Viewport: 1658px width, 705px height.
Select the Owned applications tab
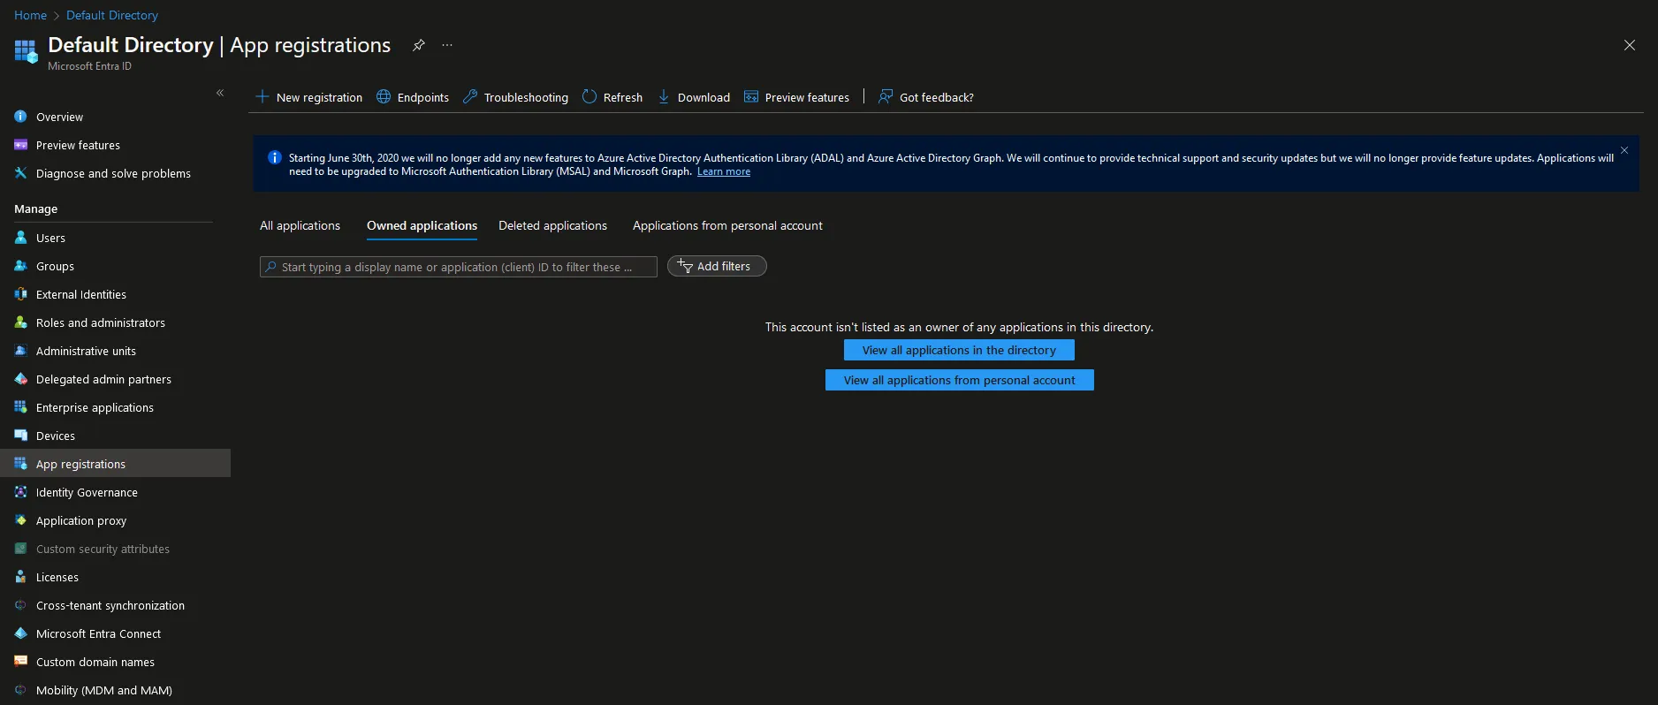tap(422, 225)
